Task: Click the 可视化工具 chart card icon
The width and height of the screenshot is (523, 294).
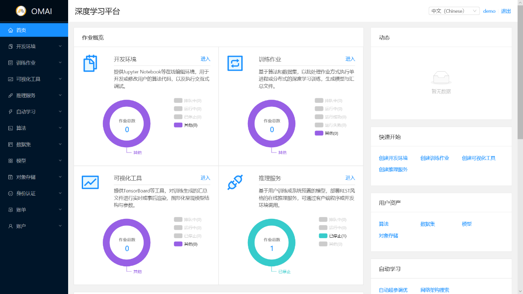Action: (90, 182)
